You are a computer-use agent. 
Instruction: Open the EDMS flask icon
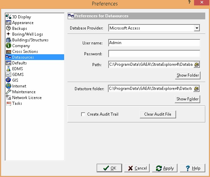coord(8,69)
